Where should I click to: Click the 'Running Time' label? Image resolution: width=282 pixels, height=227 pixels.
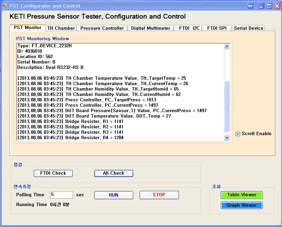point(31,204)
